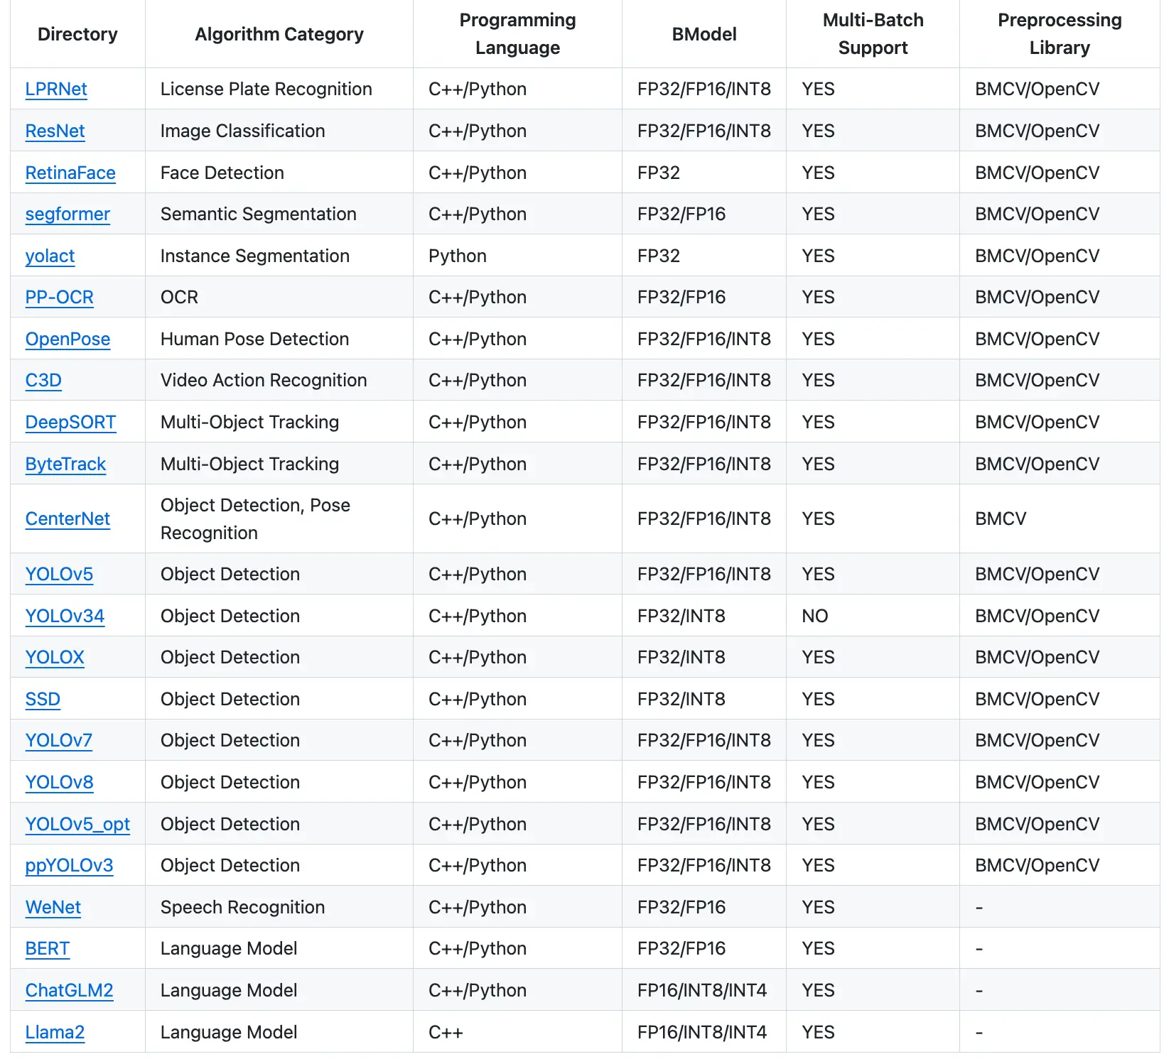
Task: Open the RetinaFace directory link
Action: pyautogui.click(x=70, y=173)
